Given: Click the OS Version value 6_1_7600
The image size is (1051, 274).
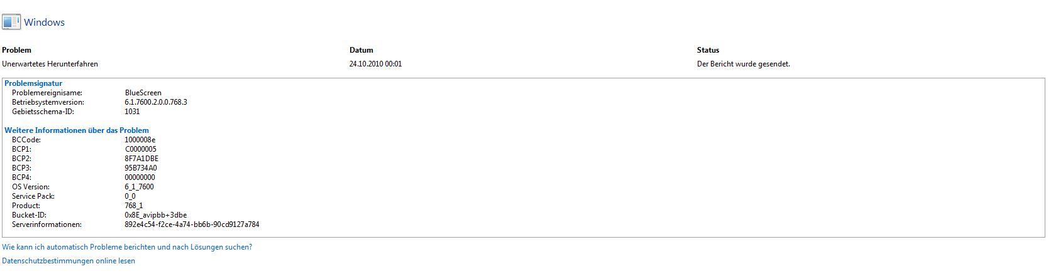Looking at the screenshot, I should [140, 187].
